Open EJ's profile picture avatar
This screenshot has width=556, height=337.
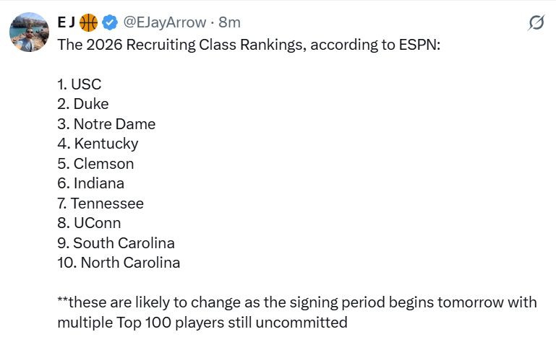click(30, 32)
